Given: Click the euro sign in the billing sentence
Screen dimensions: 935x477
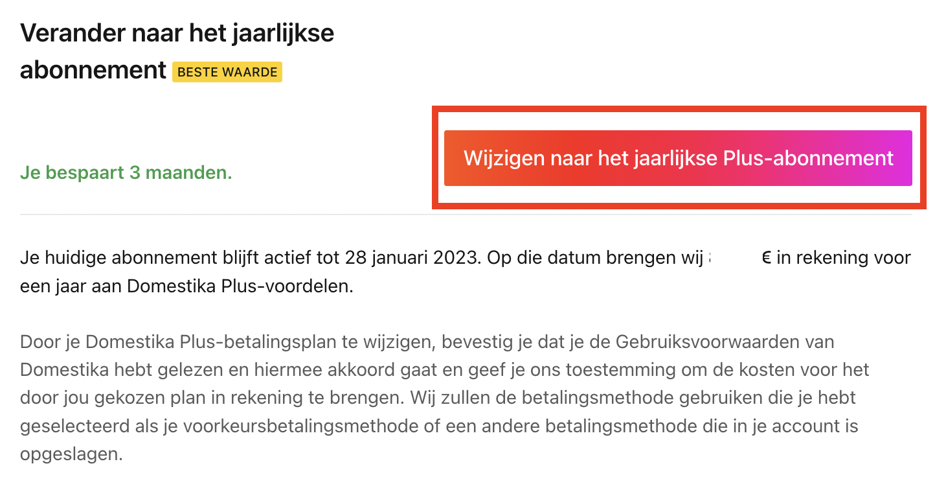Looking at the screenshot, I should coord(767,259).
